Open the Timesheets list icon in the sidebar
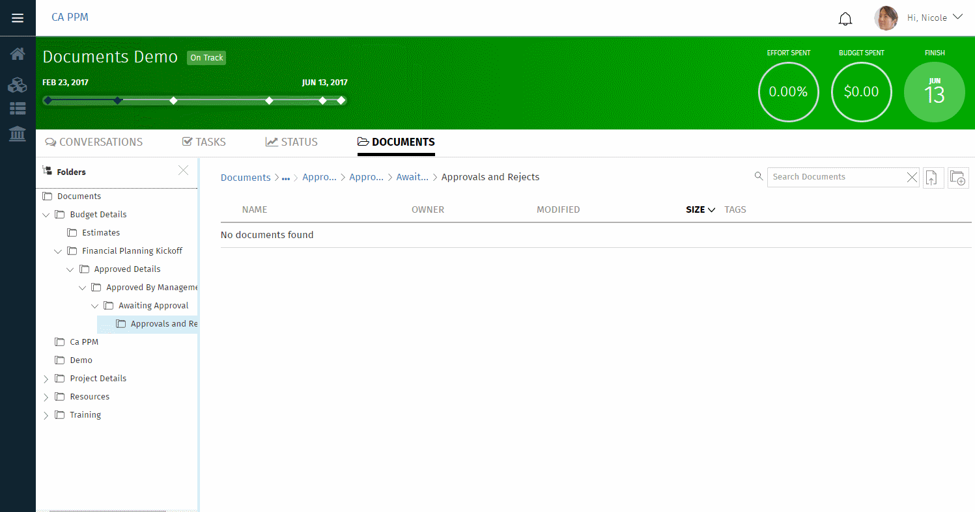Image resolution: width=975 pixels, height=512 pixels. click(x=17, y=109)
